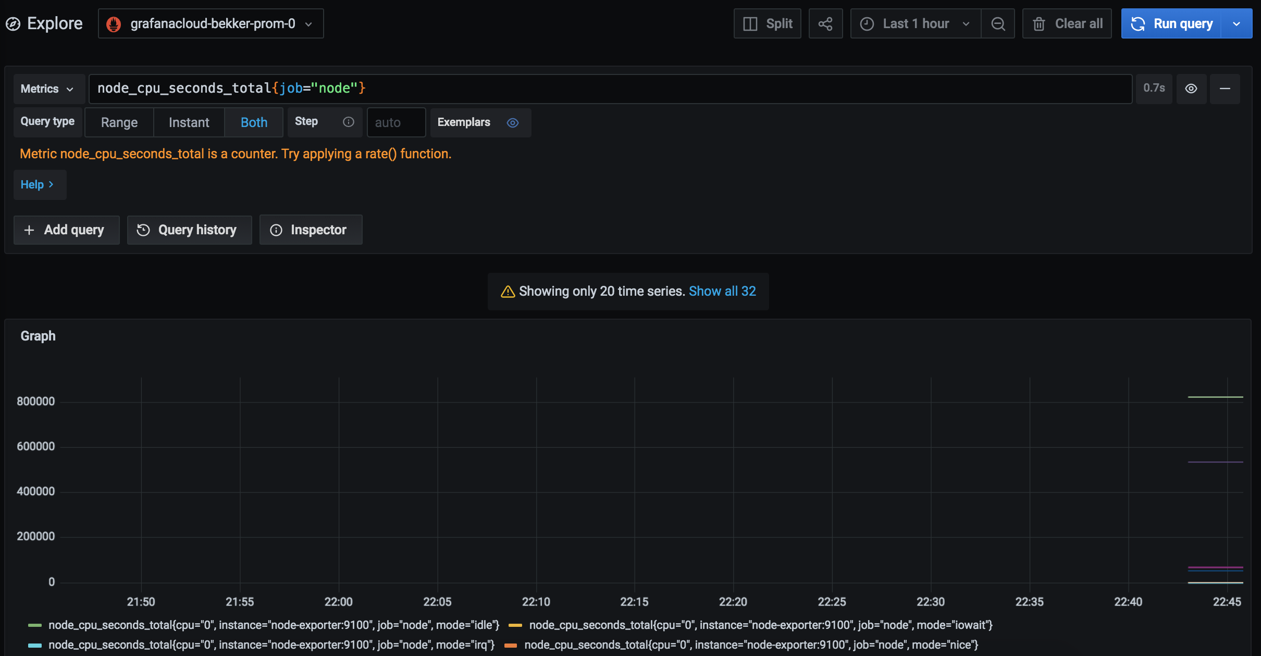Click the green idle mode legend swatch

(35, 625)
